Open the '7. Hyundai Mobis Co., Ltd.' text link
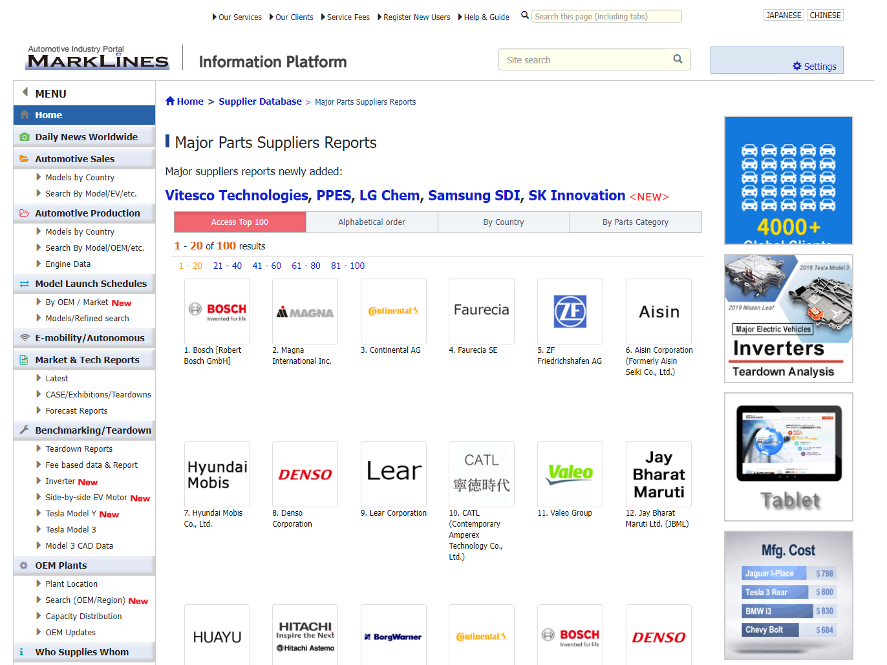 [x=213, y=518]
